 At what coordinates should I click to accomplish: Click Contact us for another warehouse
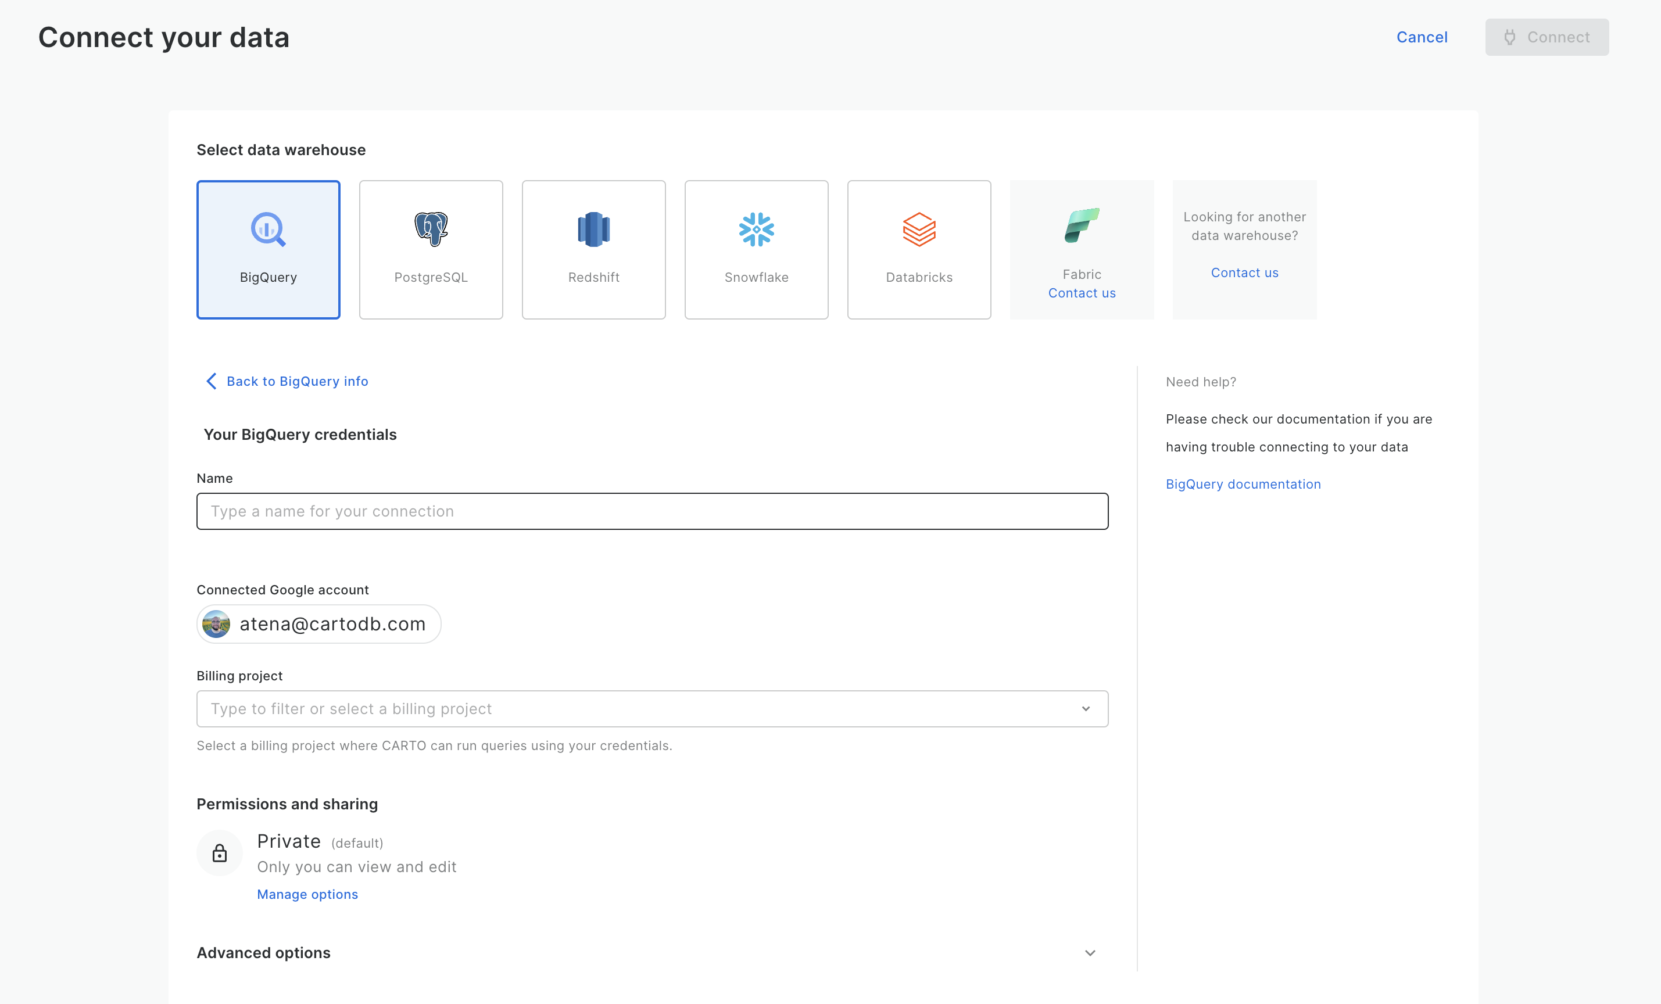tap(1244, 273)
